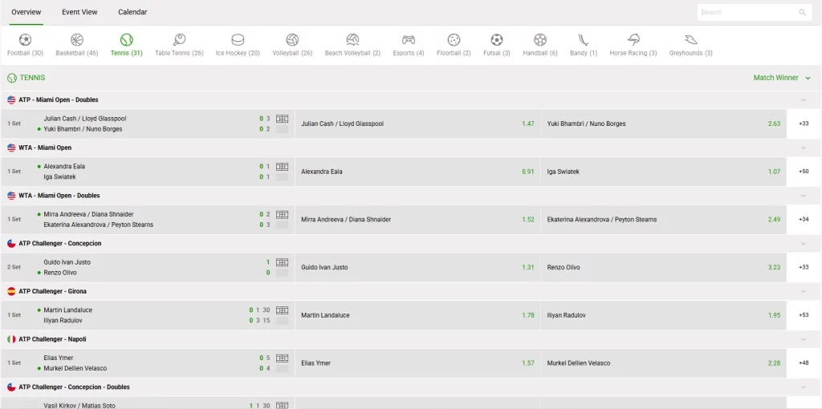Bet on Iga Swiatek at 1.07
822x409 pixels.
(x=664, y=172)
